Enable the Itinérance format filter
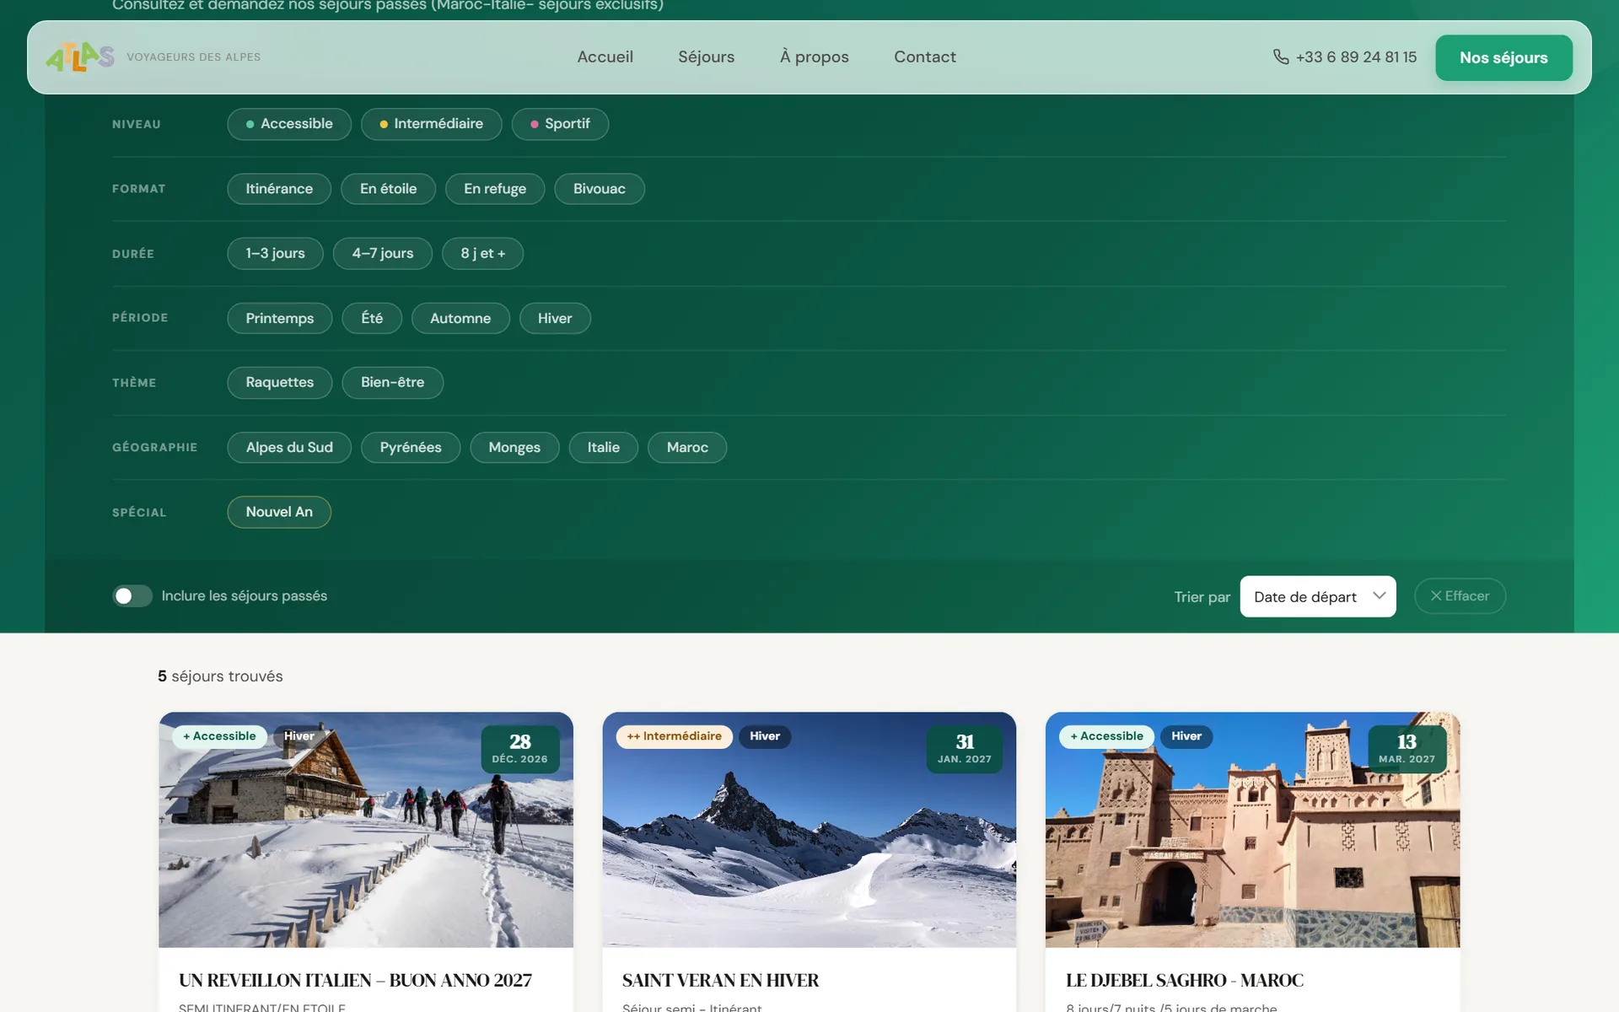The height and width of the screenshot is (1012, 1619). [x=279, y=189]
